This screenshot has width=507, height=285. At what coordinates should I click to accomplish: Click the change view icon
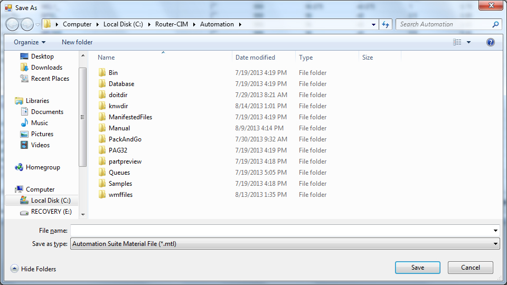pos(457,42)
